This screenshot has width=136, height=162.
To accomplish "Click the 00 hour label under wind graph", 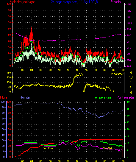I will point(123,70).
